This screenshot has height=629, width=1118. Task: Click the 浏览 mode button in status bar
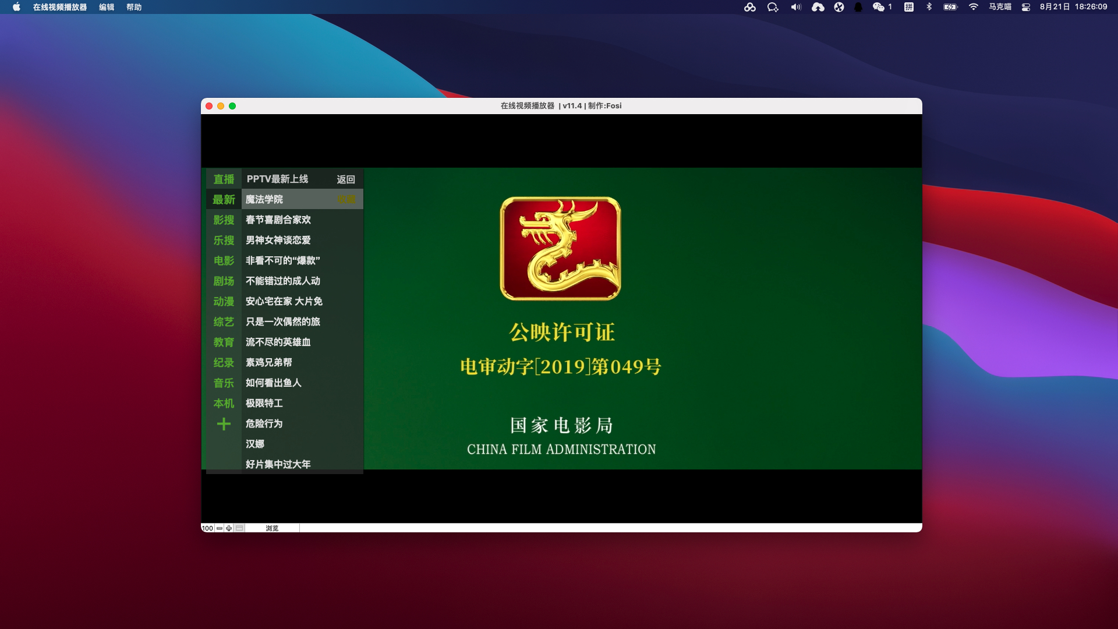tap(272, 528)
